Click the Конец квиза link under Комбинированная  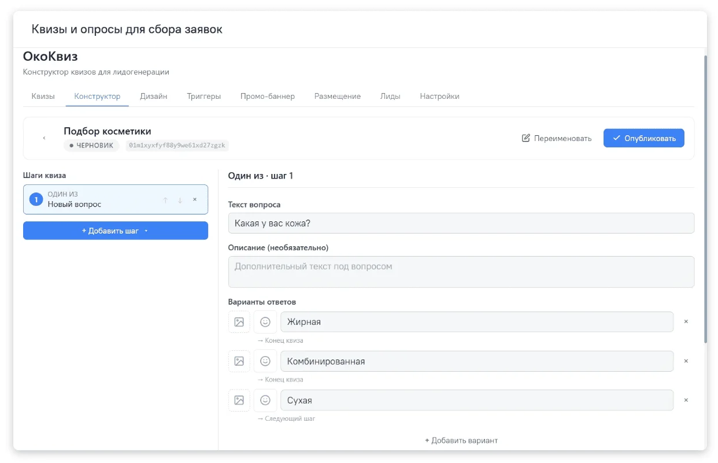point(280,380)
